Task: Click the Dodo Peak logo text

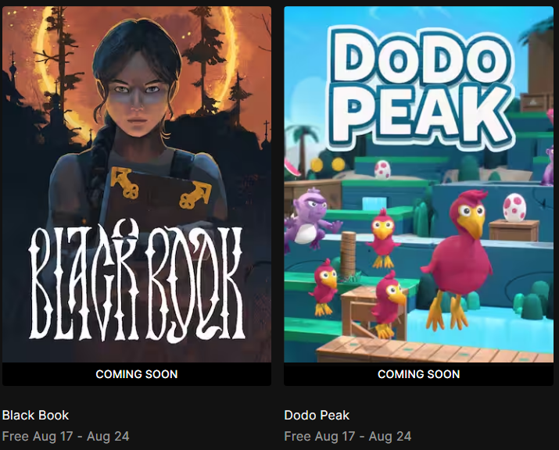Action: 422,89
